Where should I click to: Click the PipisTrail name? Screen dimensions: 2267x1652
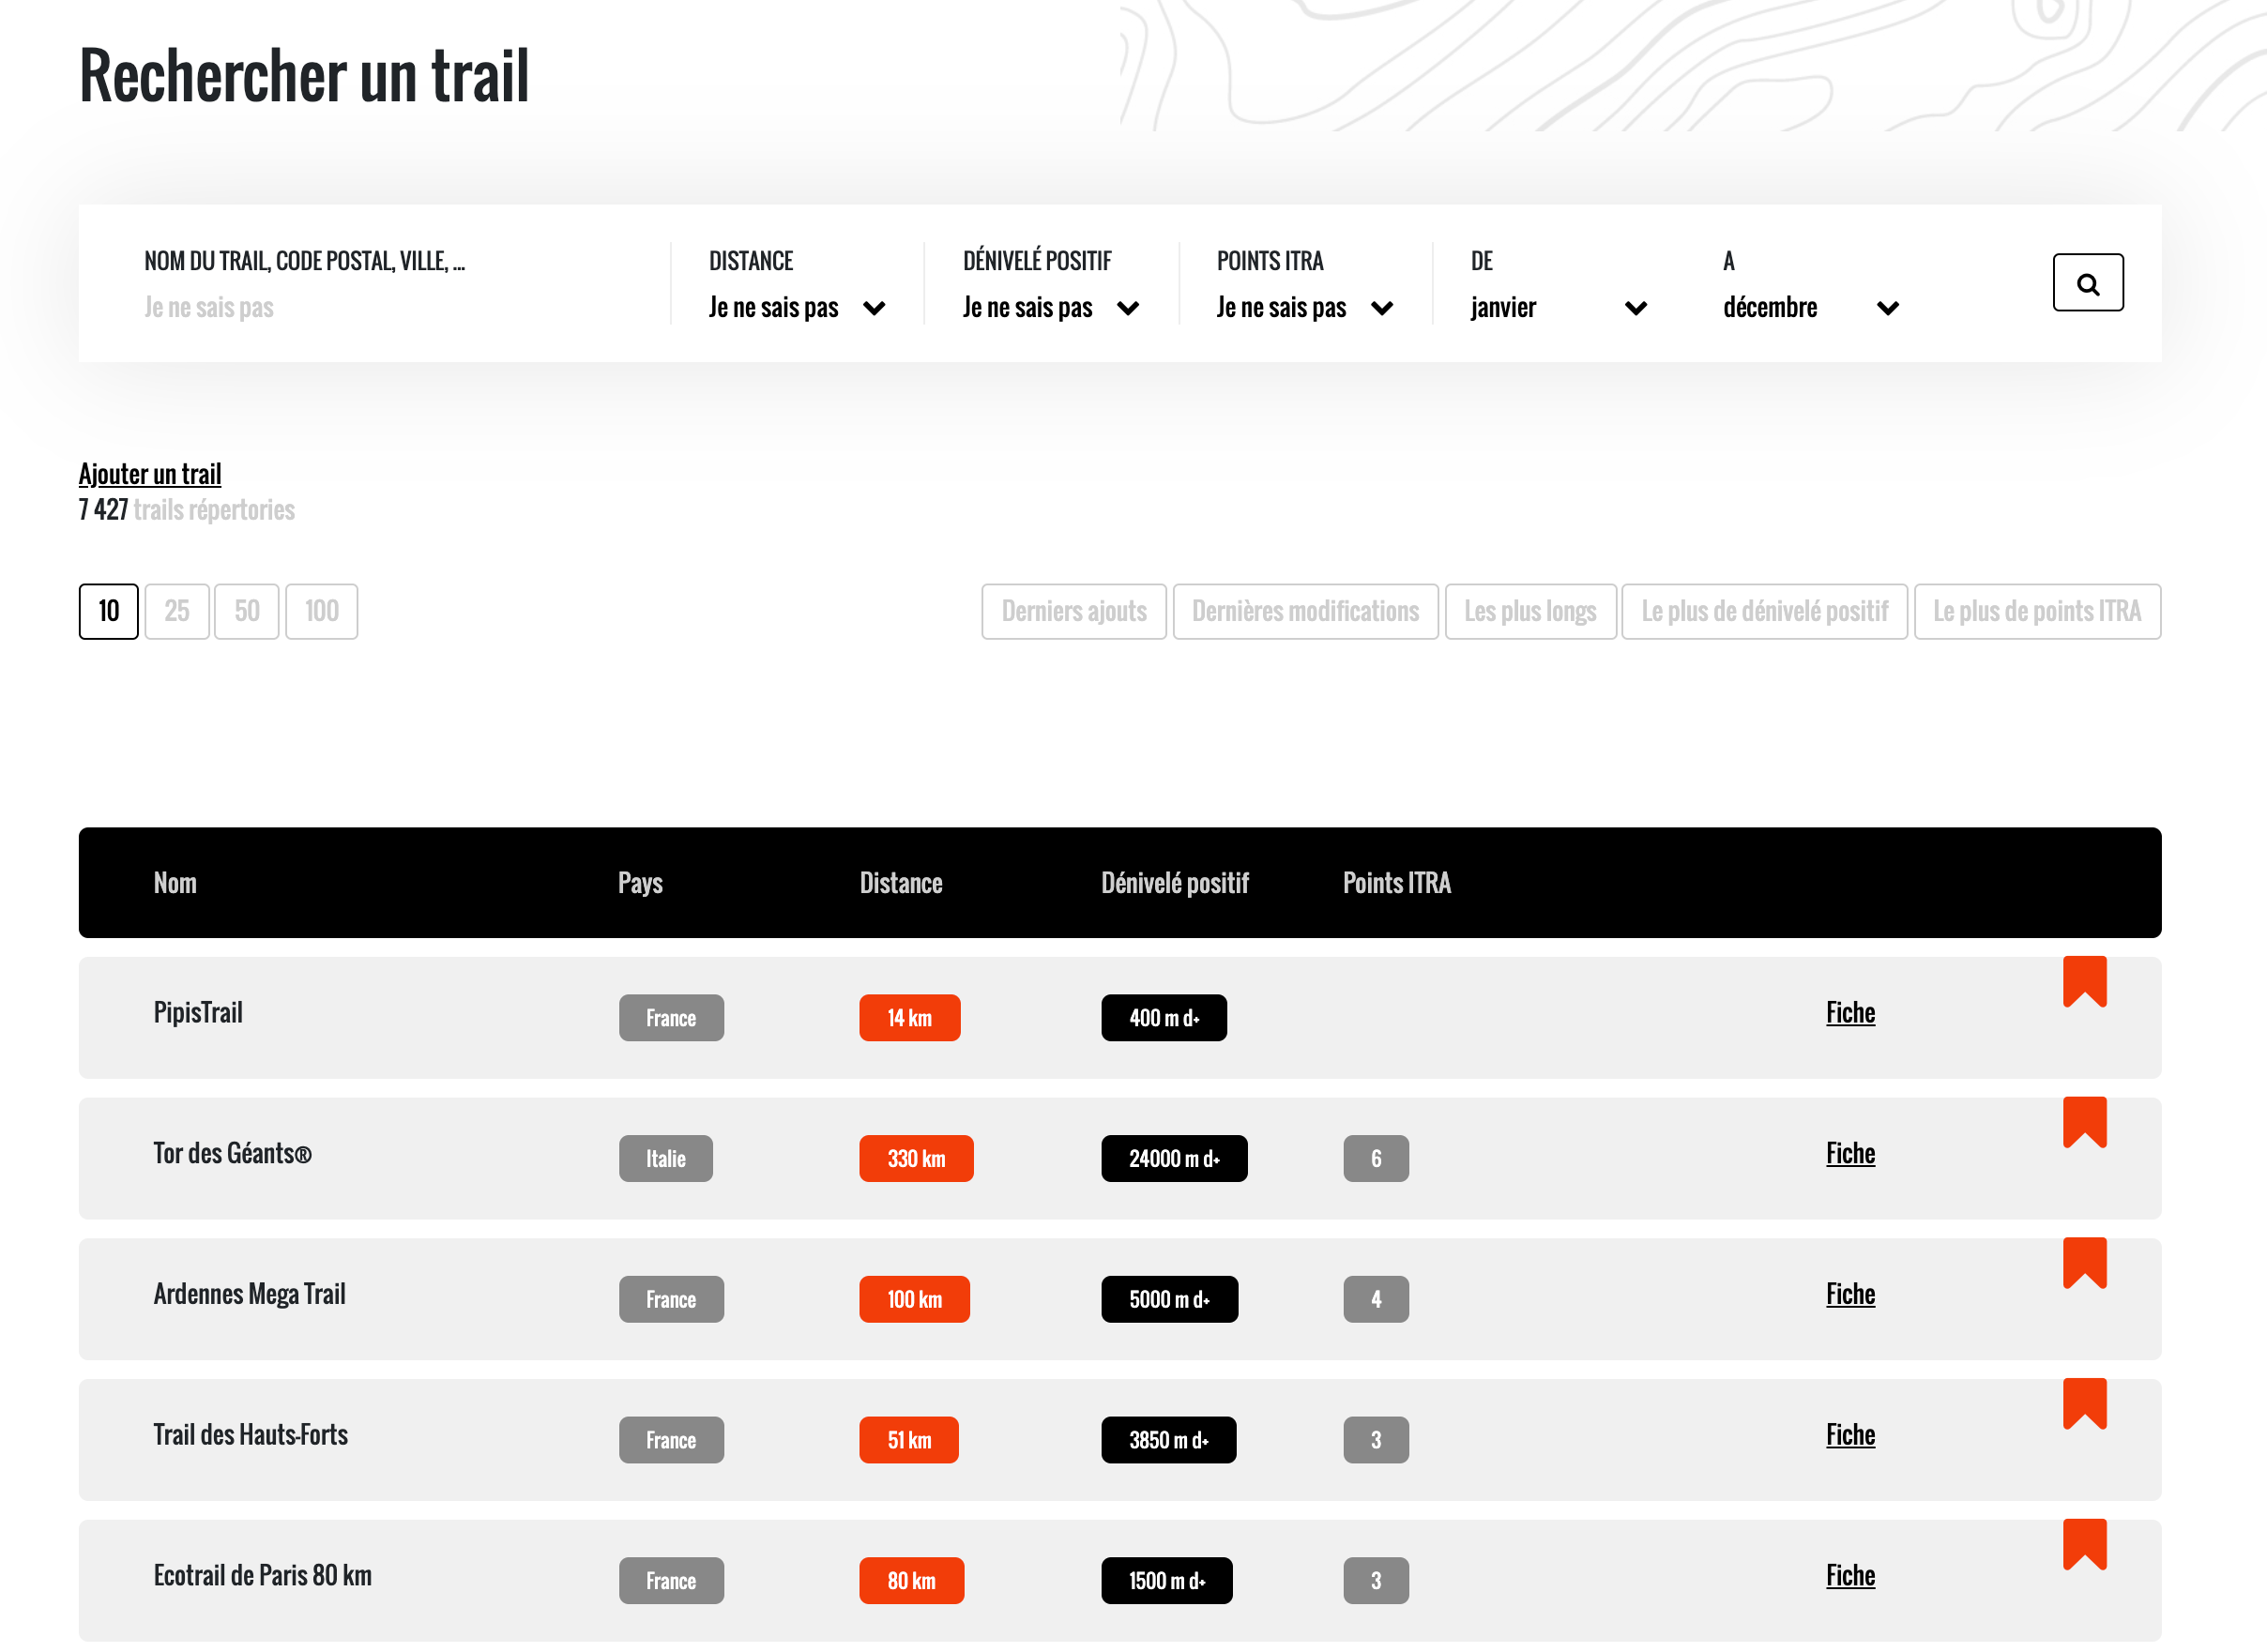[198, 1013]
